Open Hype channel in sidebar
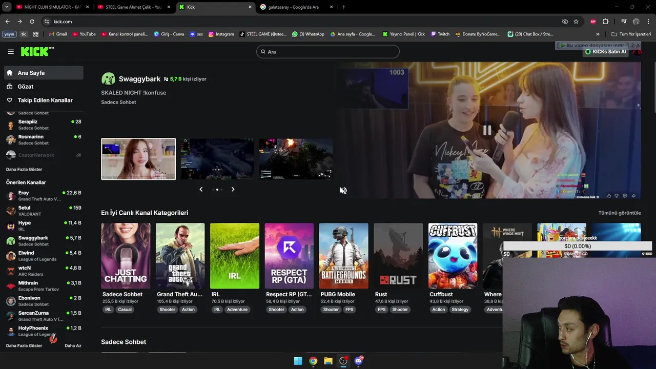656x369 pixels. click(x=44, y=226)
